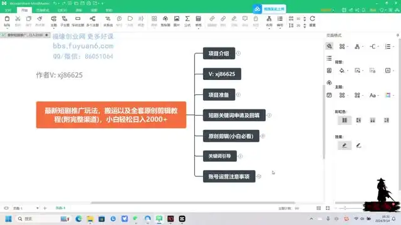Select the third rainbow color option
The width and height of the screenshot is (401, 225).
tap(373, 120)
